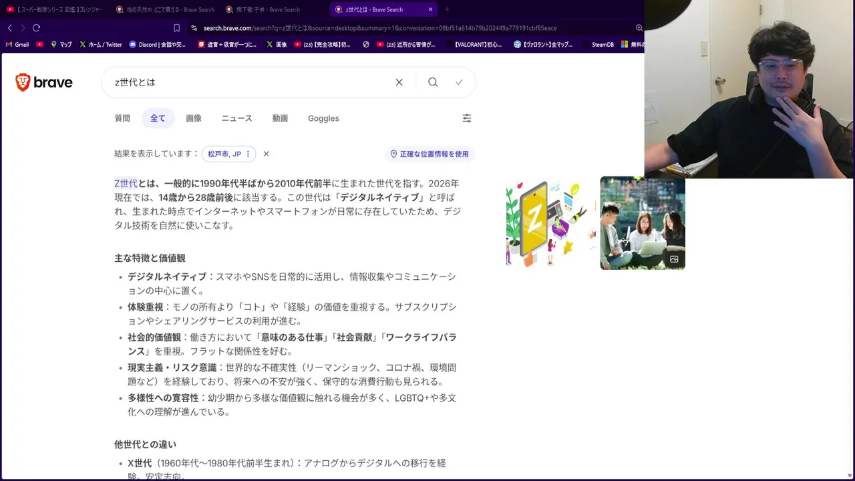Open the Z phone illustration thumbnail
Image resolution: width=855 pixels, height=481 pixels.
click(551, 223)
